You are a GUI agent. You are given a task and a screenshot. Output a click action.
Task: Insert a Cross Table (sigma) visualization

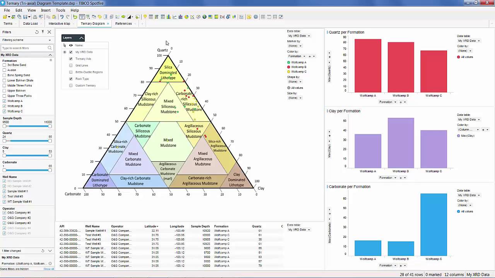[157, 17]
